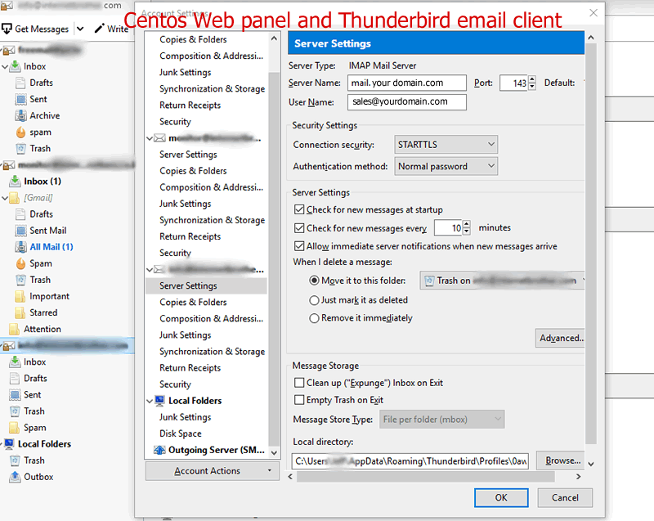Expand the Get Messages chevron menu
Screen dimensions: 654x521
coord(78,28)
